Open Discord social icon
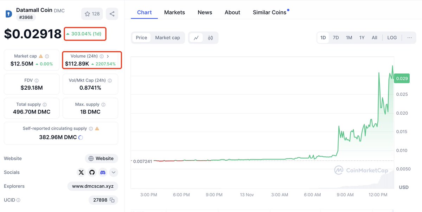 click(103, 172)
